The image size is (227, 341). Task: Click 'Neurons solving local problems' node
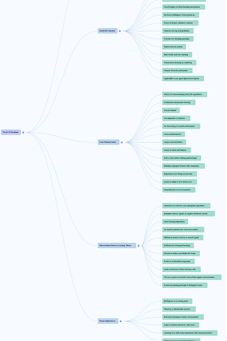tap(178, 31)
